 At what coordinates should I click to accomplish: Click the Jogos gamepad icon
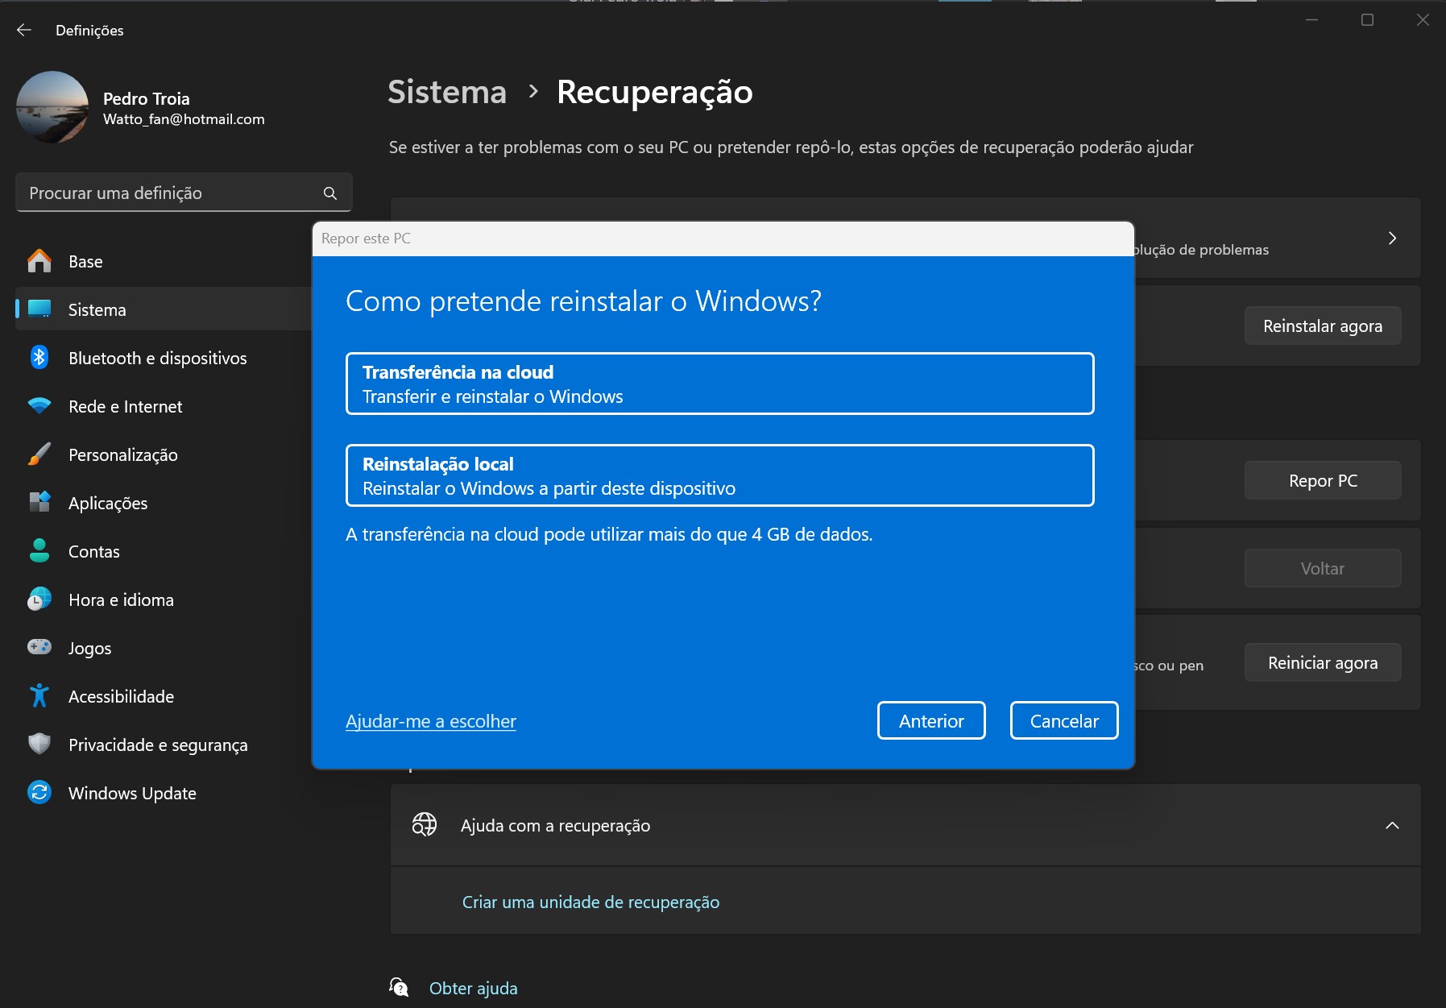pos(39,647)
